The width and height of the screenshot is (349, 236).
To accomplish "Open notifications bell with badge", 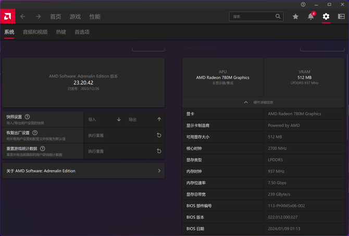I will pyautogui.click(x=310, y=17).
